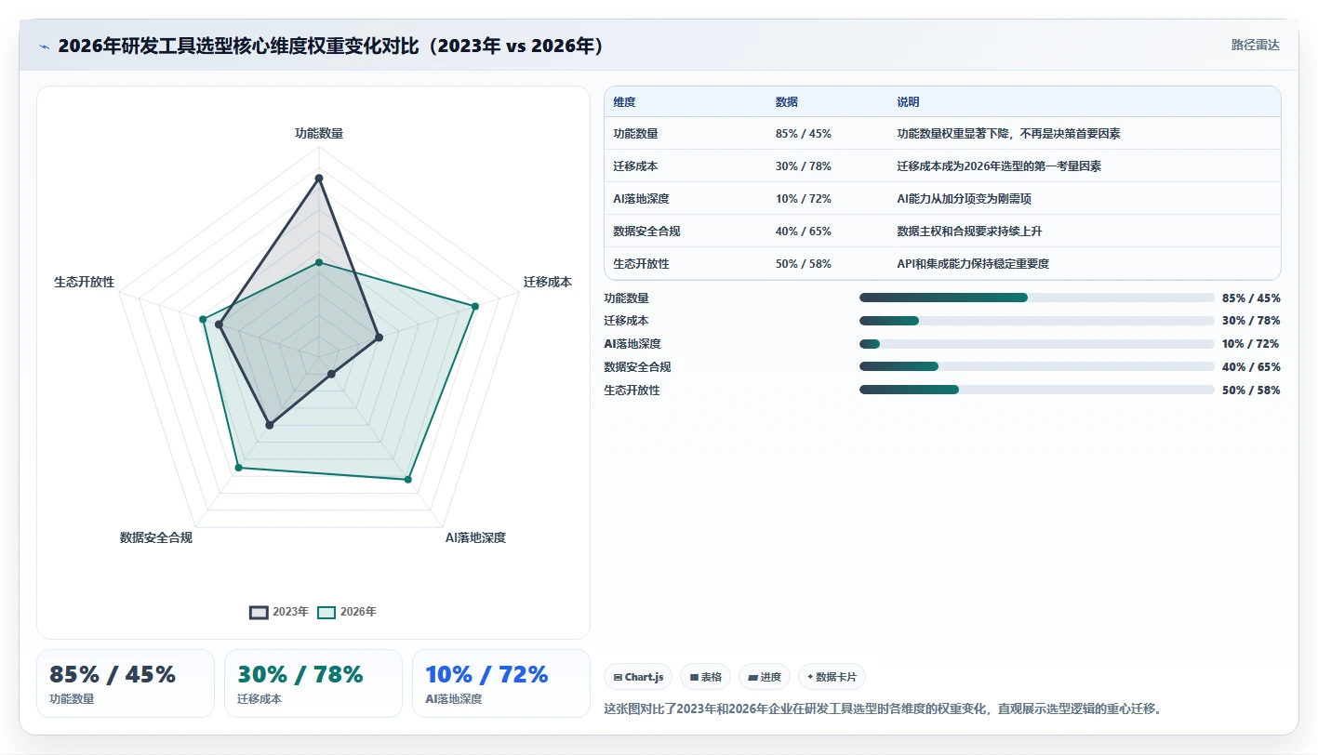Click the 路径雷达 label in the header
The image size is (1318, 755).
point(1255,45)
